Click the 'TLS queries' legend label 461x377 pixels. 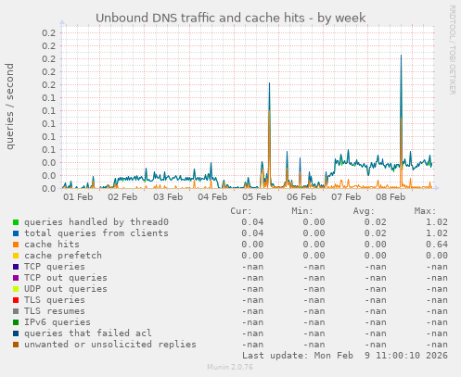pos(55,300)
